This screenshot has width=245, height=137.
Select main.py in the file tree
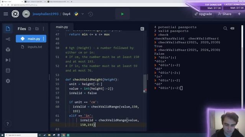tap(31, 39)
